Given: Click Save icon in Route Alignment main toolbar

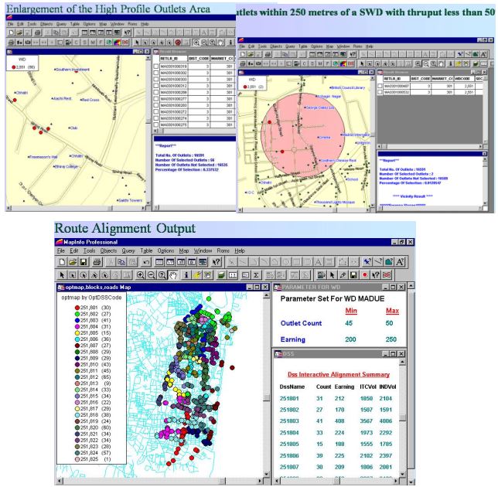Looking at the screenshot, I should click(84, 262).
